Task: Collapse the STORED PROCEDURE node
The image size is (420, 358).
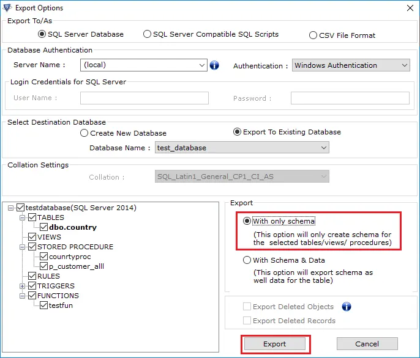Action: pyautogui.click(x=23, y=247)
